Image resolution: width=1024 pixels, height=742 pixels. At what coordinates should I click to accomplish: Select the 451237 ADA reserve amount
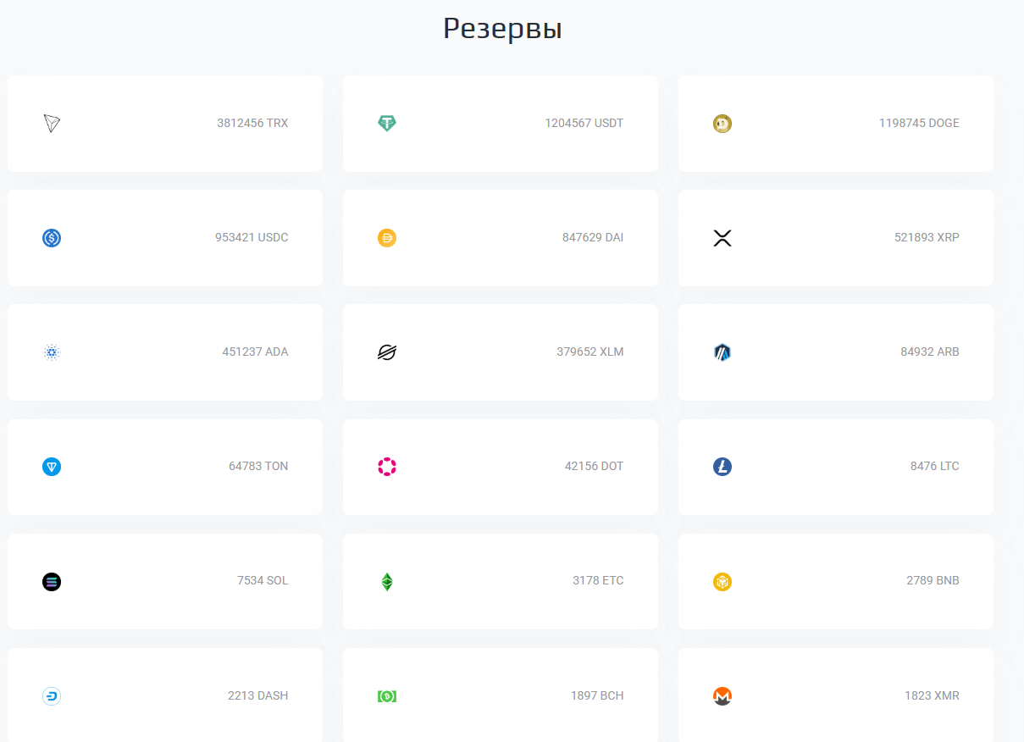tap(255, 352)
